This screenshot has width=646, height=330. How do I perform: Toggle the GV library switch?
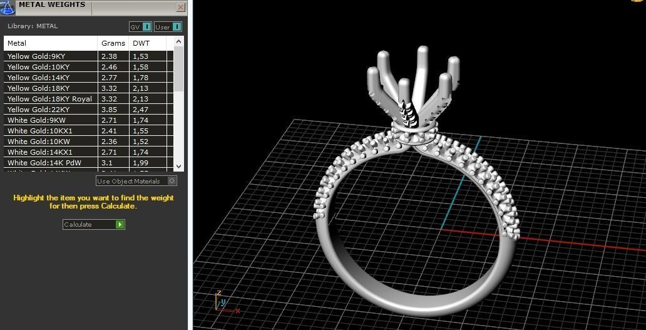[x=140, y=27]
